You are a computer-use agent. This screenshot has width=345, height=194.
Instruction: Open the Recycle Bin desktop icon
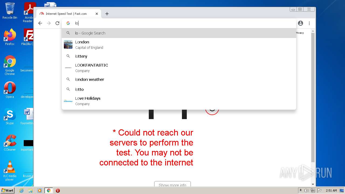[x=10, y=11]
